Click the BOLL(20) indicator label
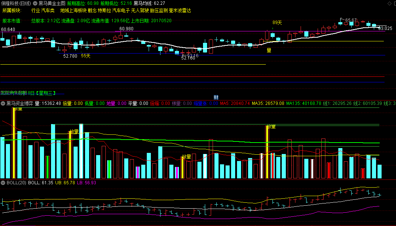Screen dimensions: 396x226 pyautogui.click(x=16, y=183)
